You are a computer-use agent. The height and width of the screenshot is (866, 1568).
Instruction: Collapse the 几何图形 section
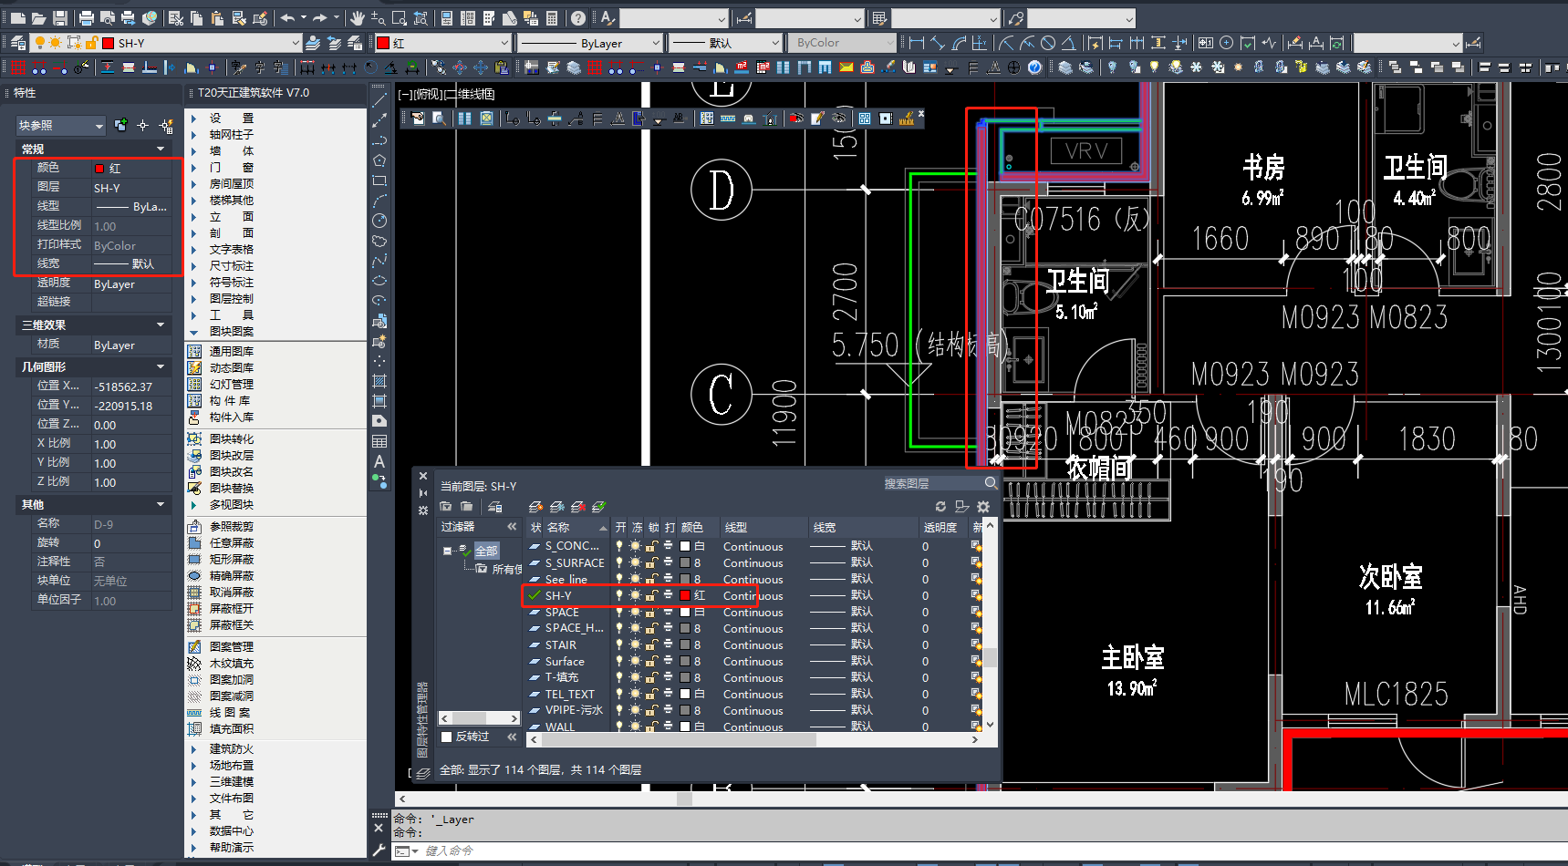tap(161, 366)
